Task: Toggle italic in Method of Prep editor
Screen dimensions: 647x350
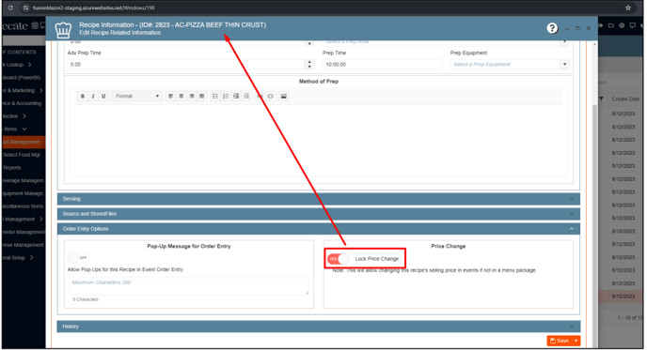Action: pos(93,96)
